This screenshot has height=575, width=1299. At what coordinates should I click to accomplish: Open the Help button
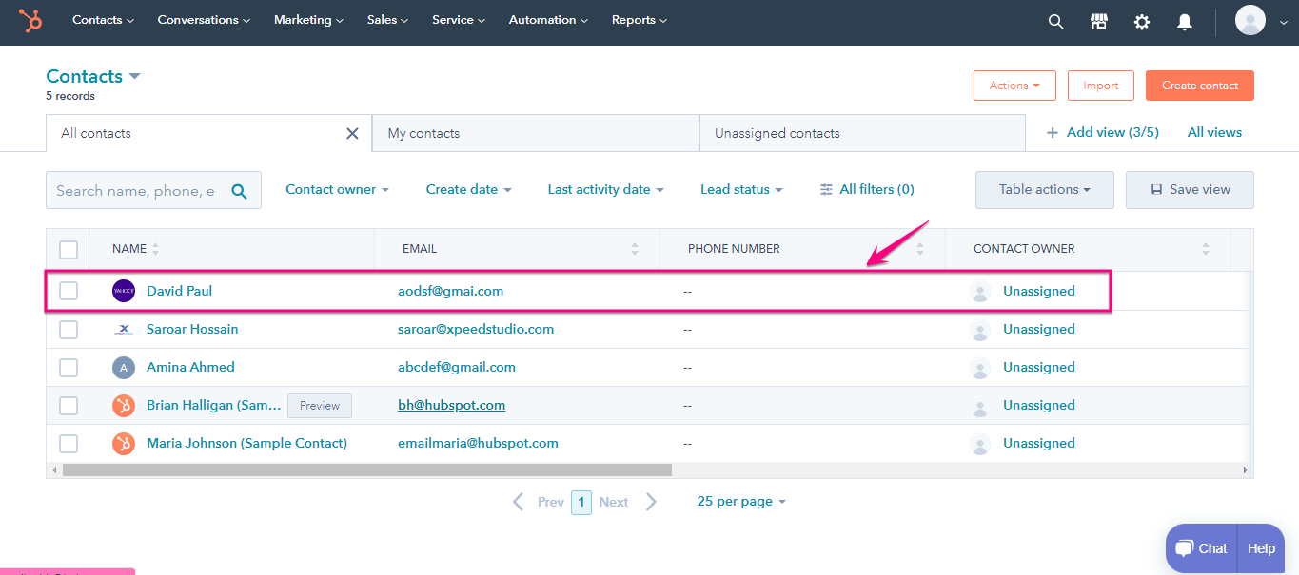tap(1261, 548)
